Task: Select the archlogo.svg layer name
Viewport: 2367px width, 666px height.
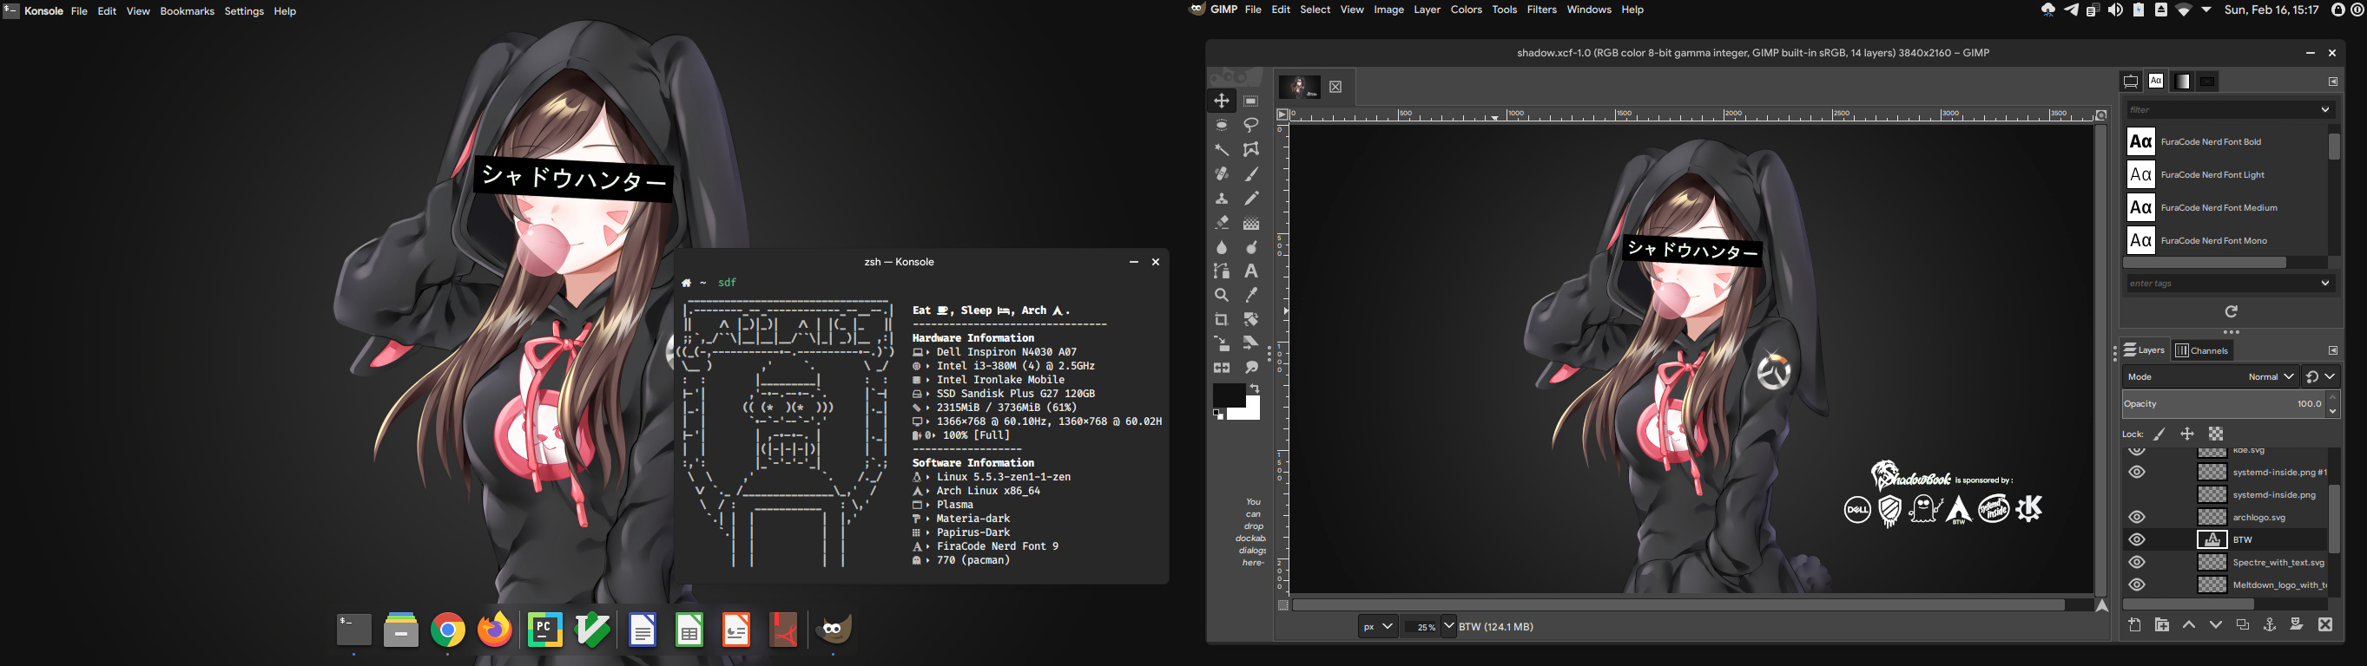Action: 2258,518
